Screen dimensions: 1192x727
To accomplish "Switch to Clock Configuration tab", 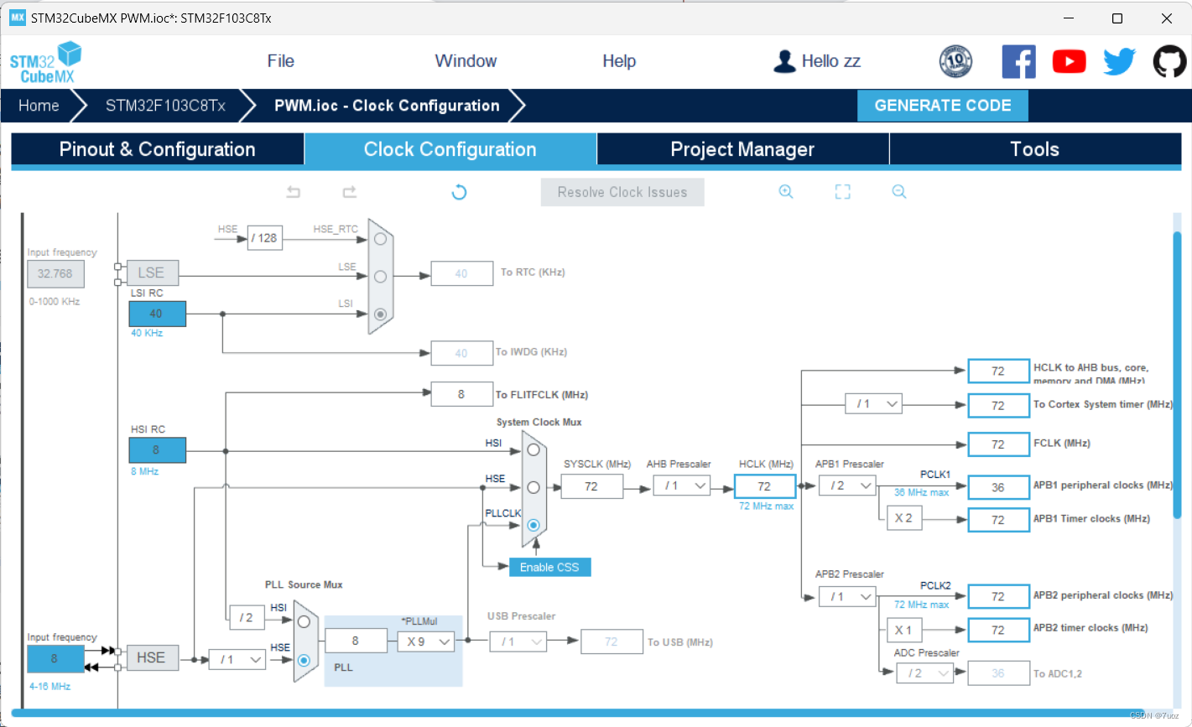I will coord(450,149).
